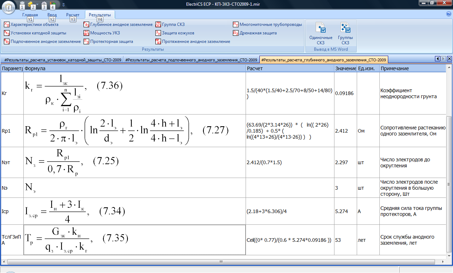Open the подпочвенного анодного заземления document tab

coord(191,60)
